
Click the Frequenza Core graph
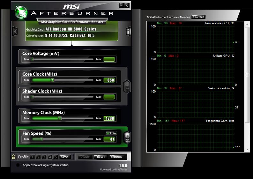point(195,137)
